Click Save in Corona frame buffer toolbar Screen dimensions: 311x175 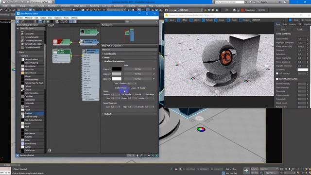170,20
